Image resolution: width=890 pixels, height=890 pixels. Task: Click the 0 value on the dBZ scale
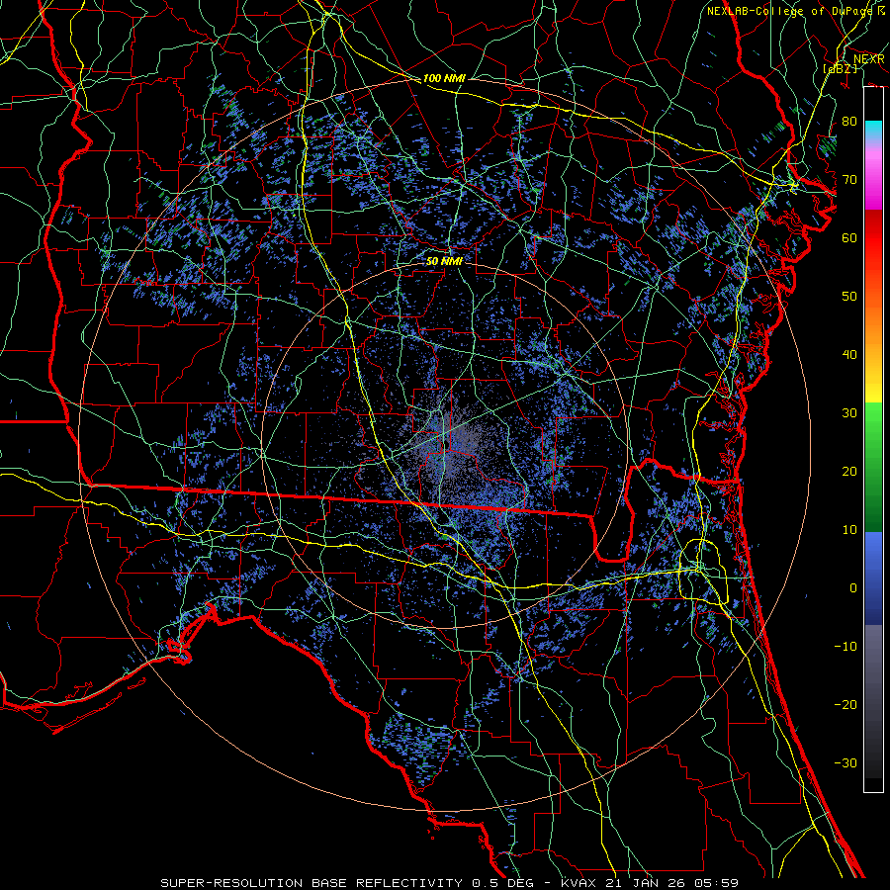click(853, 588)
